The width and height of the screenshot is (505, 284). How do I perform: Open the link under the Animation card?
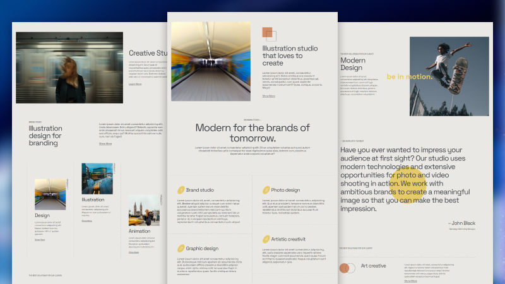pyautogui.click(x=133, y=252)
